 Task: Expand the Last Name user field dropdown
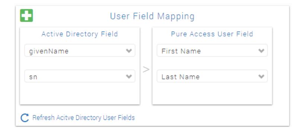click(x=212, y=76)
